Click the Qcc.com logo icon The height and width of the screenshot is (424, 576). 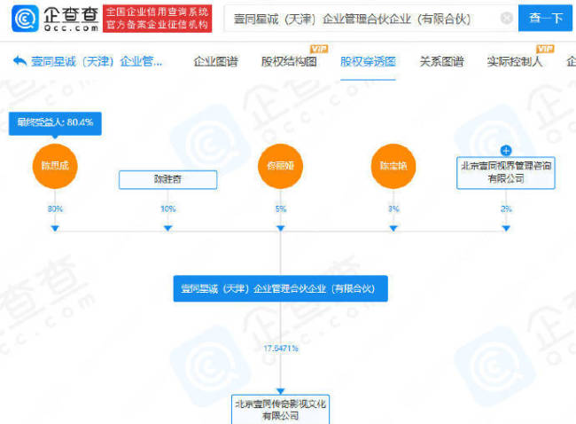(25, 19)
